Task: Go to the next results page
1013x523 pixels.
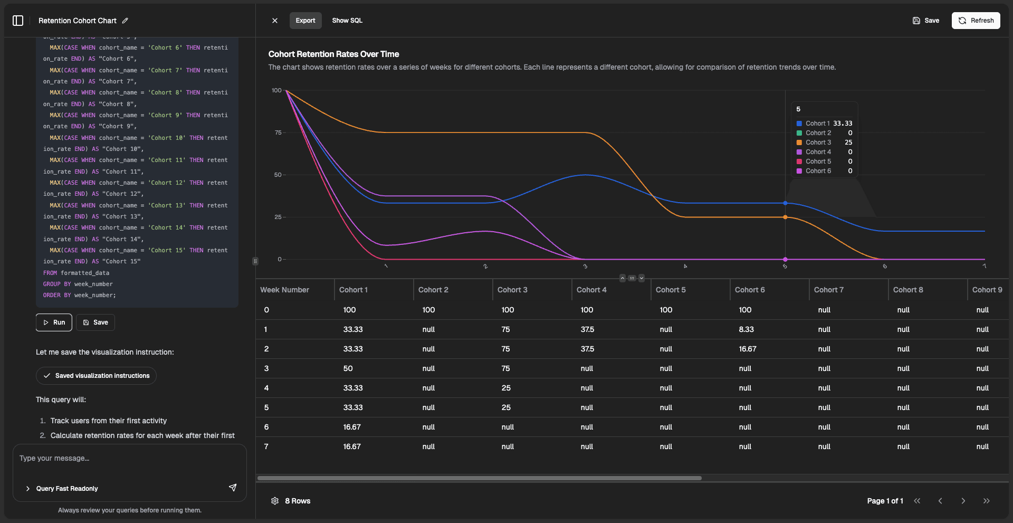Action: pyautogui.click(x=963, y=501)
